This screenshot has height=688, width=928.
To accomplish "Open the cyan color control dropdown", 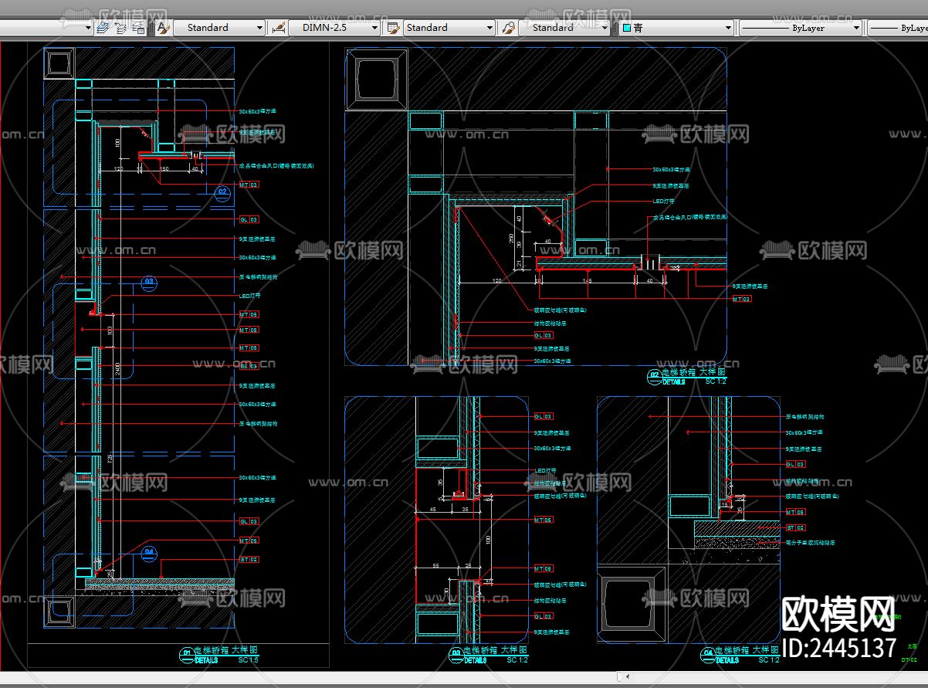I will click(x=727, y=28).
